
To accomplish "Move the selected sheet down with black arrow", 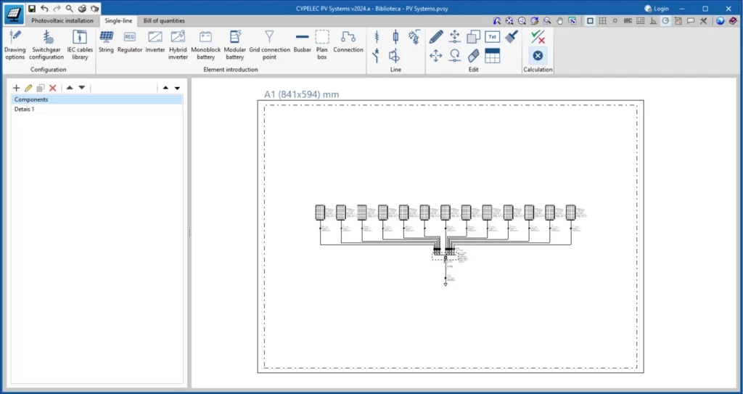I will (177, 88).
